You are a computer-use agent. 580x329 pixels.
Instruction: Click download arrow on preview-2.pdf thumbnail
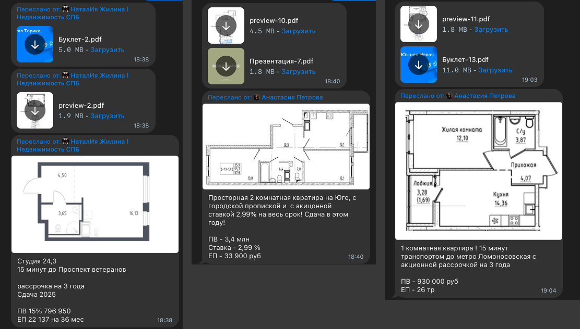35,111
